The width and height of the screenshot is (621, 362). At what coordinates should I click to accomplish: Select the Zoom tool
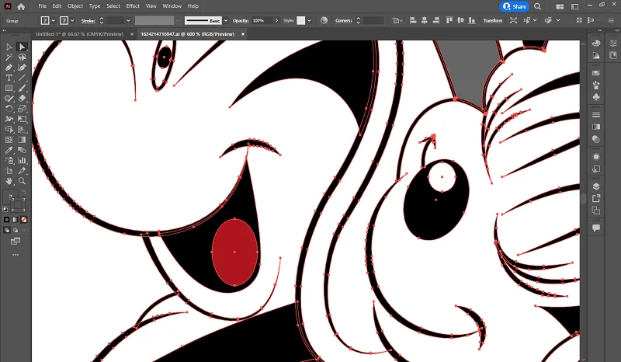pos(23,181)
